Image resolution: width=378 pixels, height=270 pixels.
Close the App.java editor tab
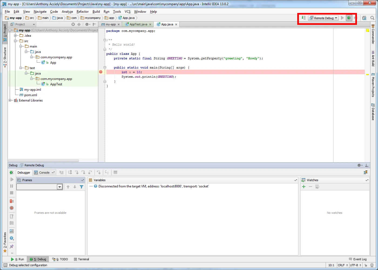[x=176, y=24]
